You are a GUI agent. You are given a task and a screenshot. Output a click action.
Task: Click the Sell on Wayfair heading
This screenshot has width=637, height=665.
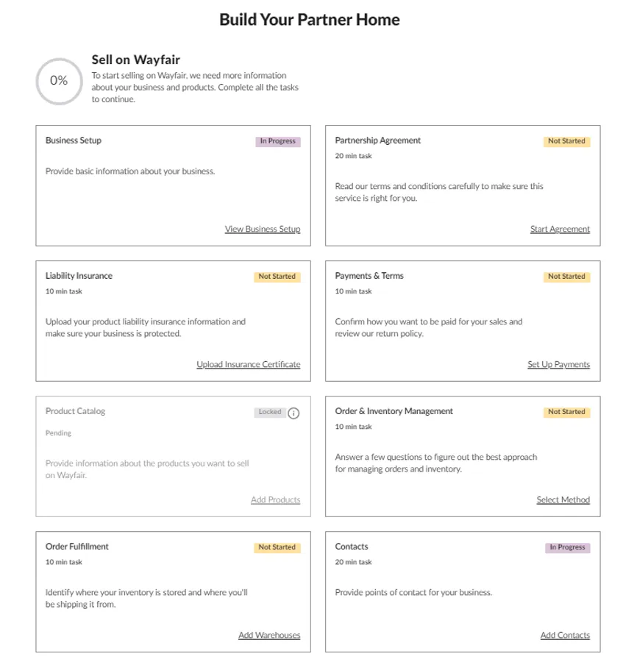(135, 60)
